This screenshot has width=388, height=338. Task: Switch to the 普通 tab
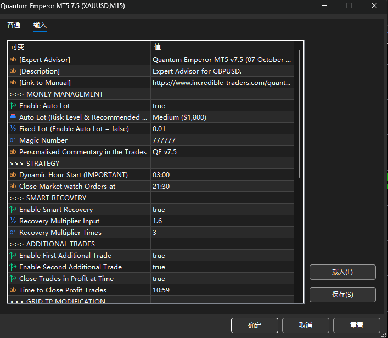pos(14,25)
